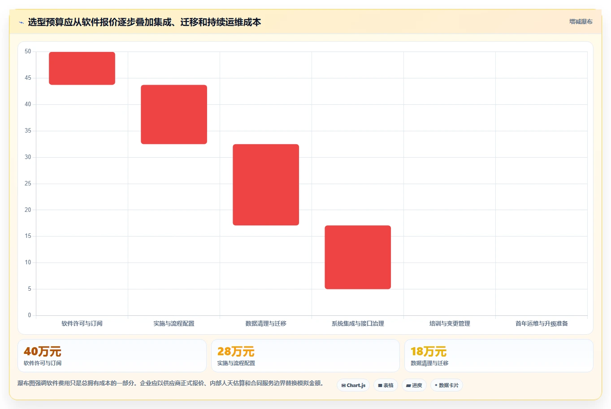The width and height of the screenshot is (611, 409).
Task: Open the 40万元 软件许可与订阅 card
Action: pos(112,356)
